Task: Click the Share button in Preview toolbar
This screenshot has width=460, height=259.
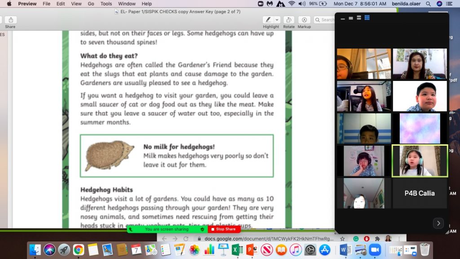Action: 10,20
